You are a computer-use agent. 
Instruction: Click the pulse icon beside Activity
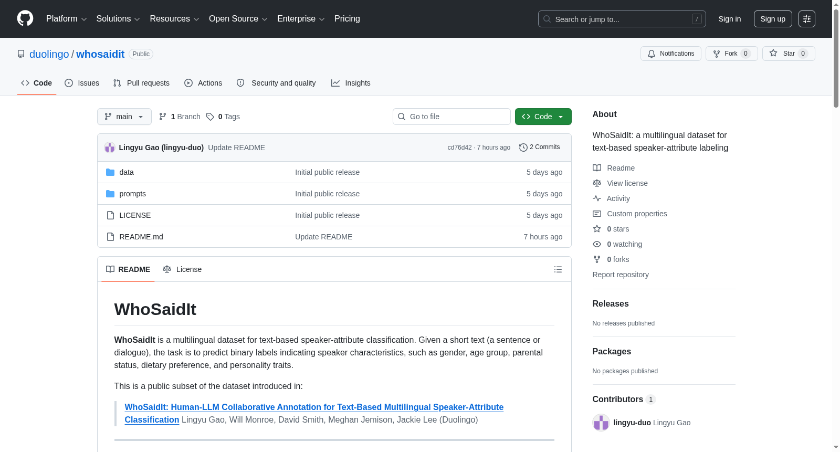pos(597,198)
